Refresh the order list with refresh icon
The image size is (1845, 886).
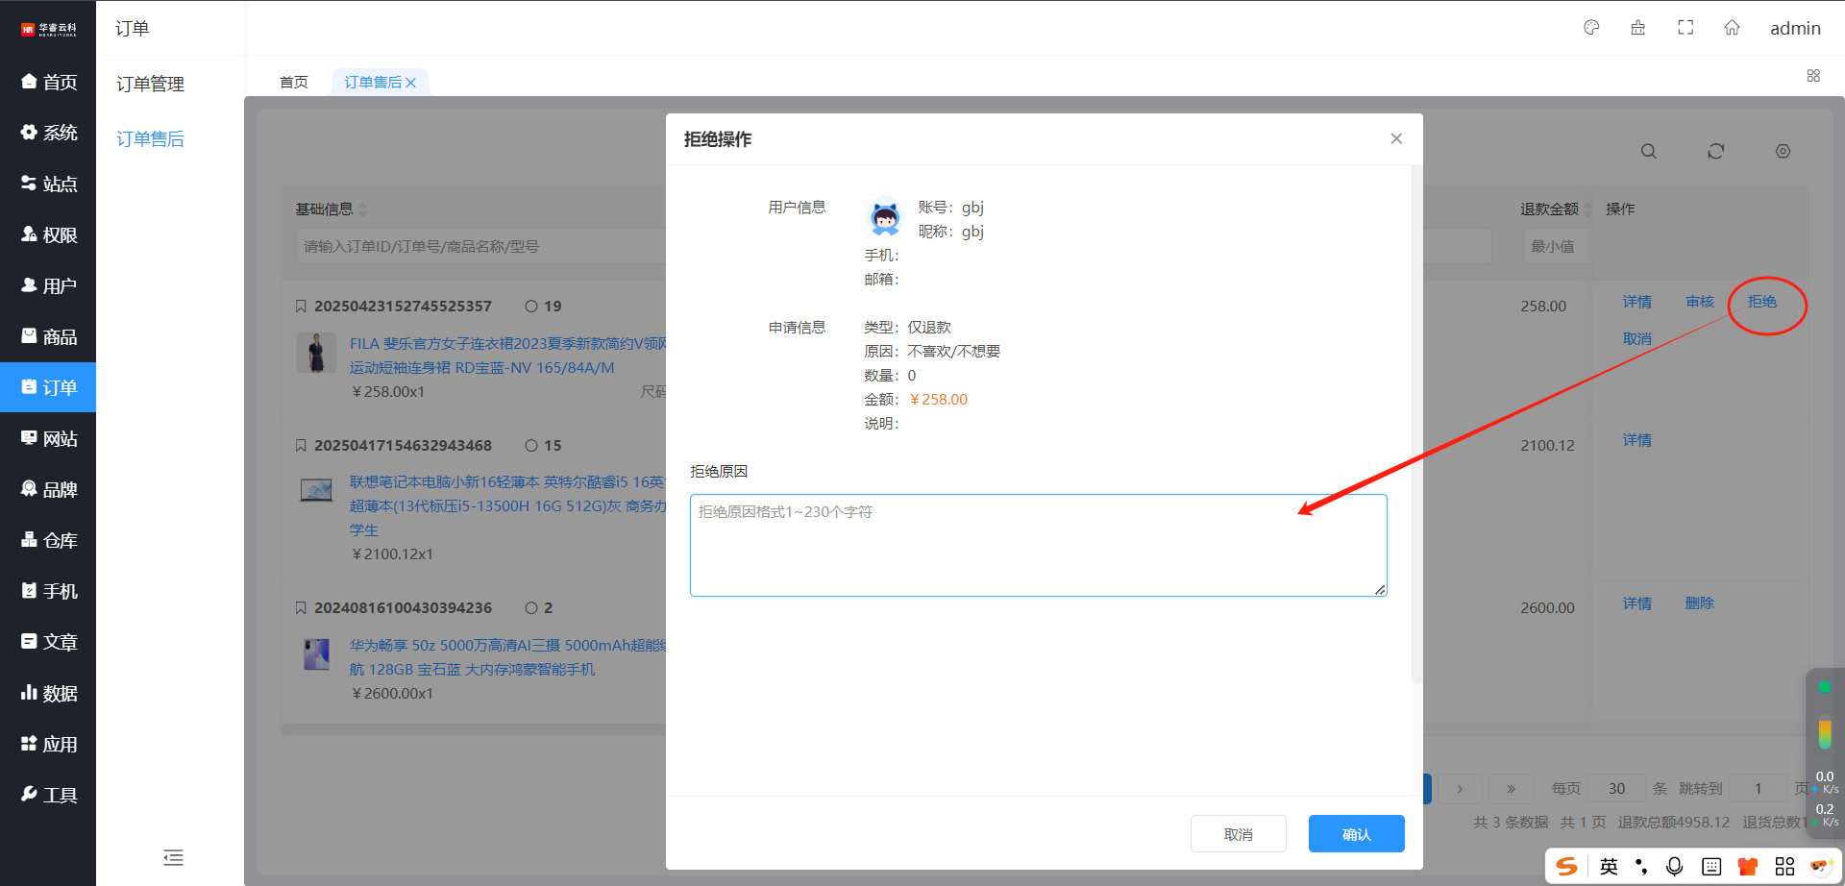1716,152
